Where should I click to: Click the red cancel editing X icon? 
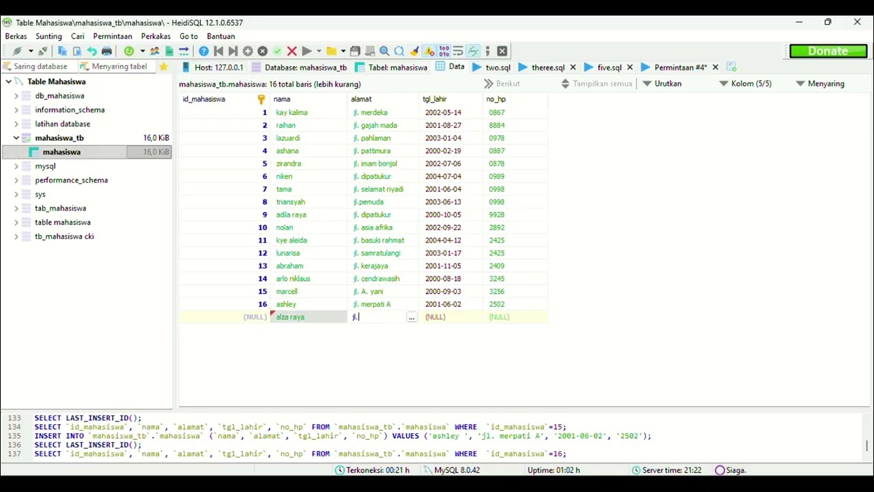(x=292, y=51)
